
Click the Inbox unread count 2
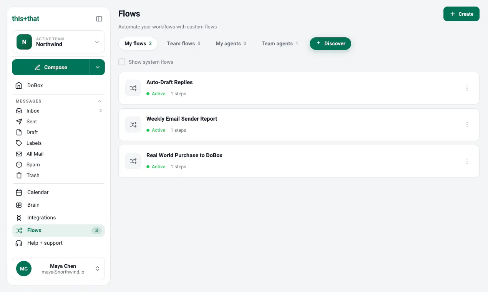coord(101,111)
